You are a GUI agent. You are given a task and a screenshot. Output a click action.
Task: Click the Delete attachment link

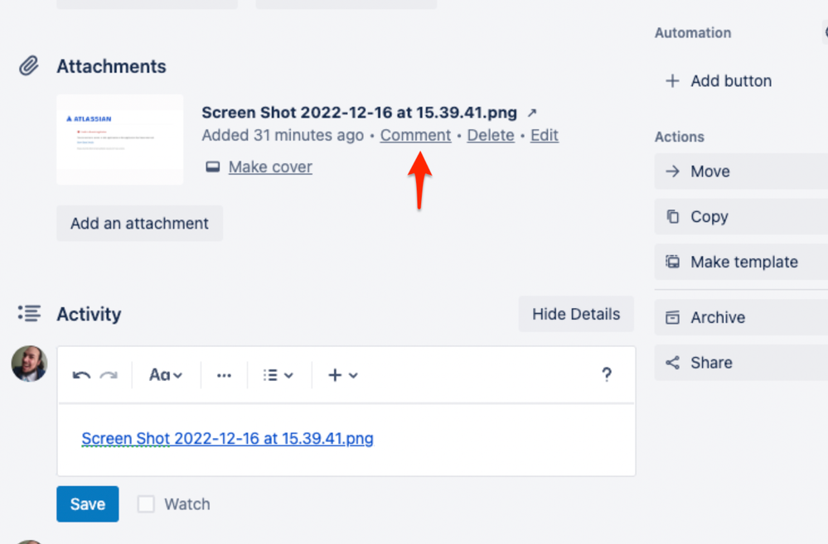[x=491, y=136]
